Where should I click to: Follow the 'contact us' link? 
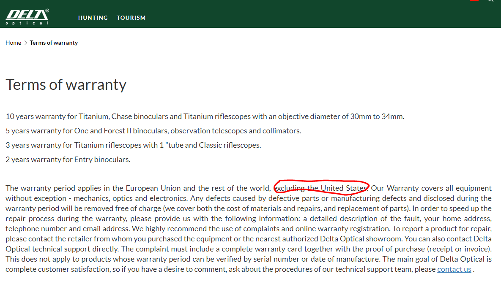point(454,269)
